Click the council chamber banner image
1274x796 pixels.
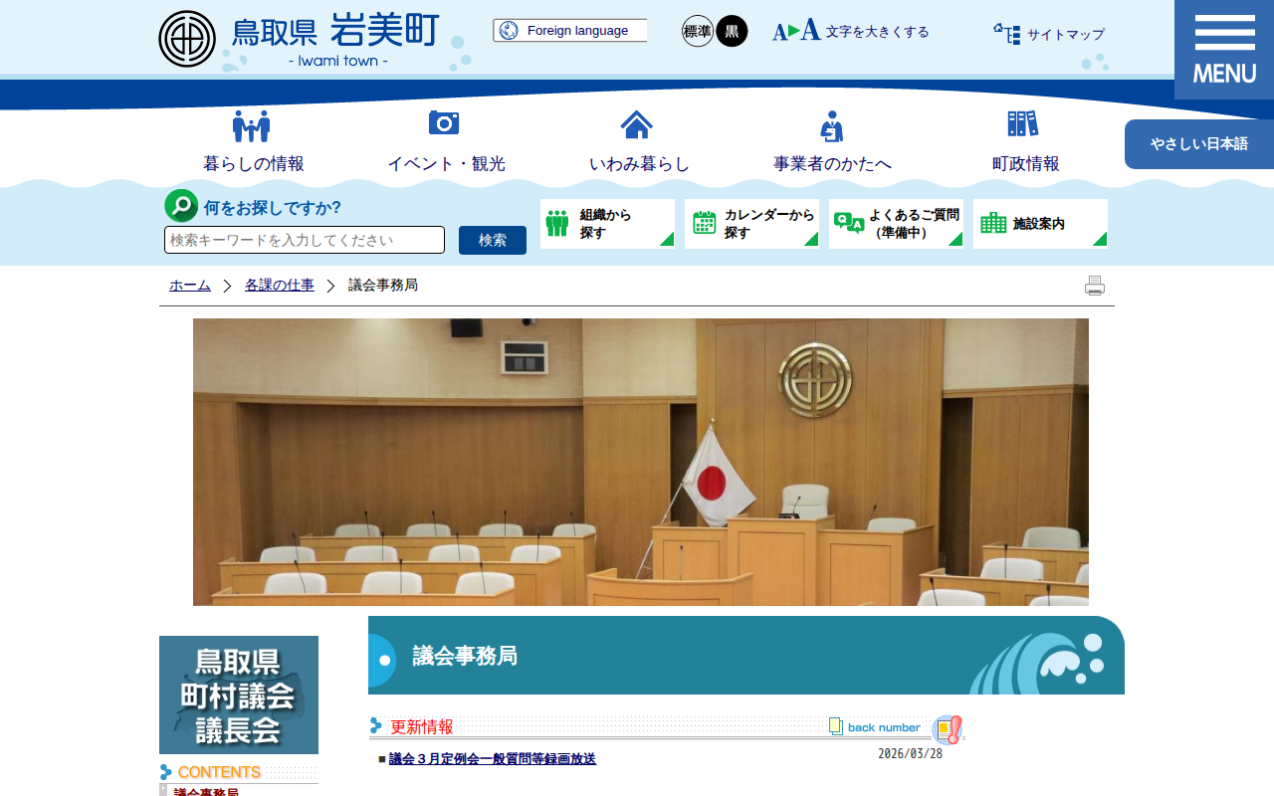(641, 462)
